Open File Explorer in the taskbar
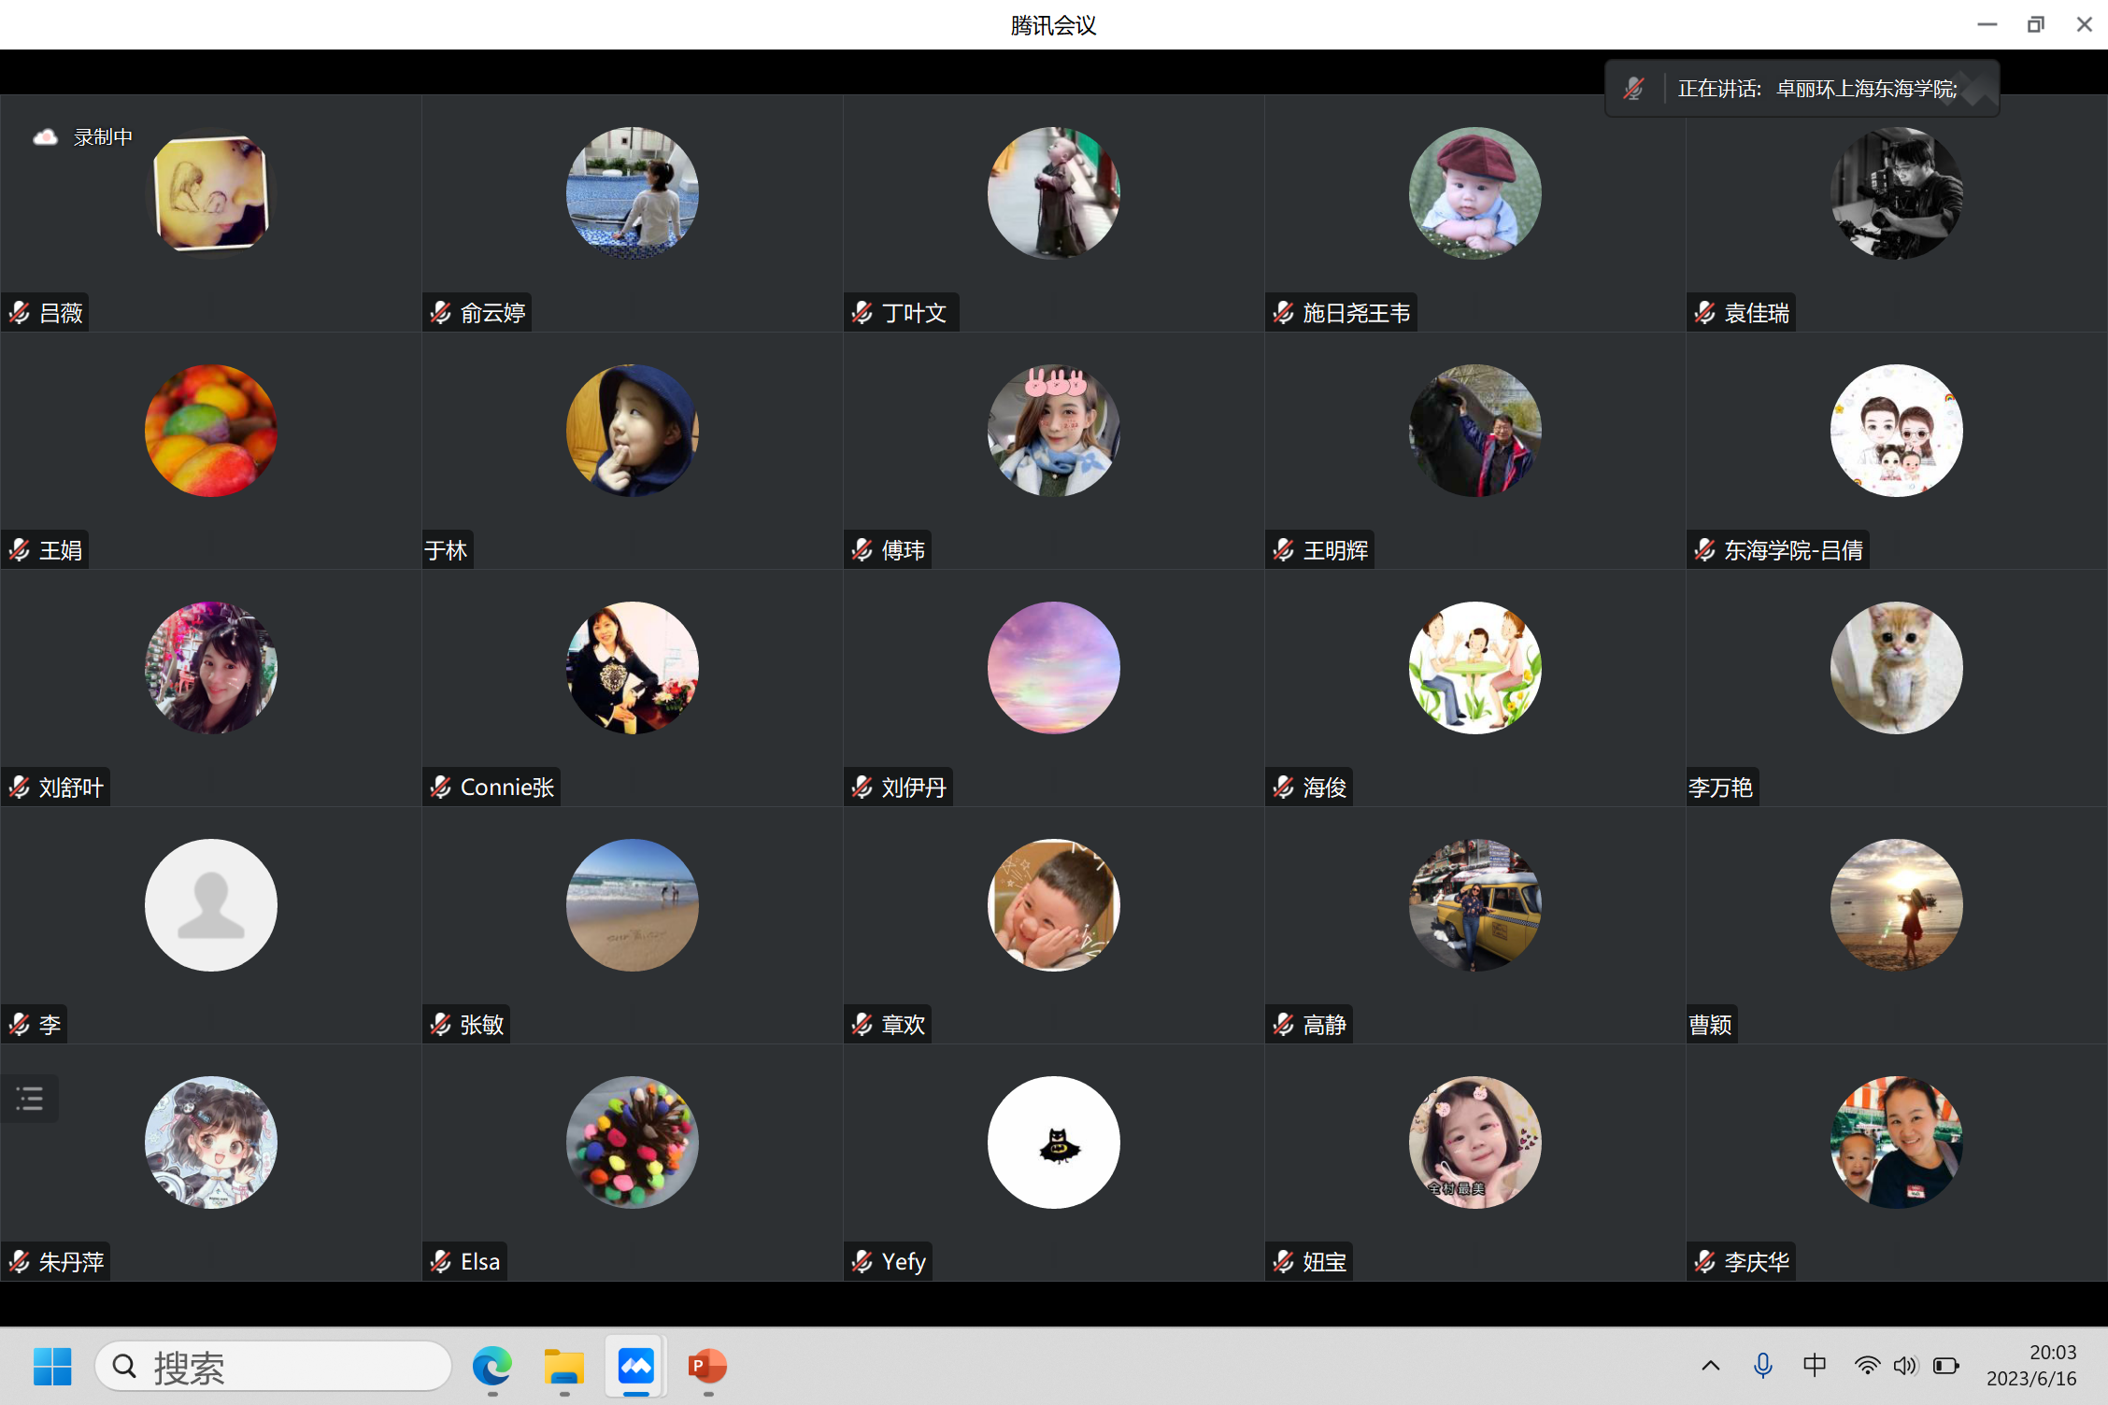 coord(564,1367)
